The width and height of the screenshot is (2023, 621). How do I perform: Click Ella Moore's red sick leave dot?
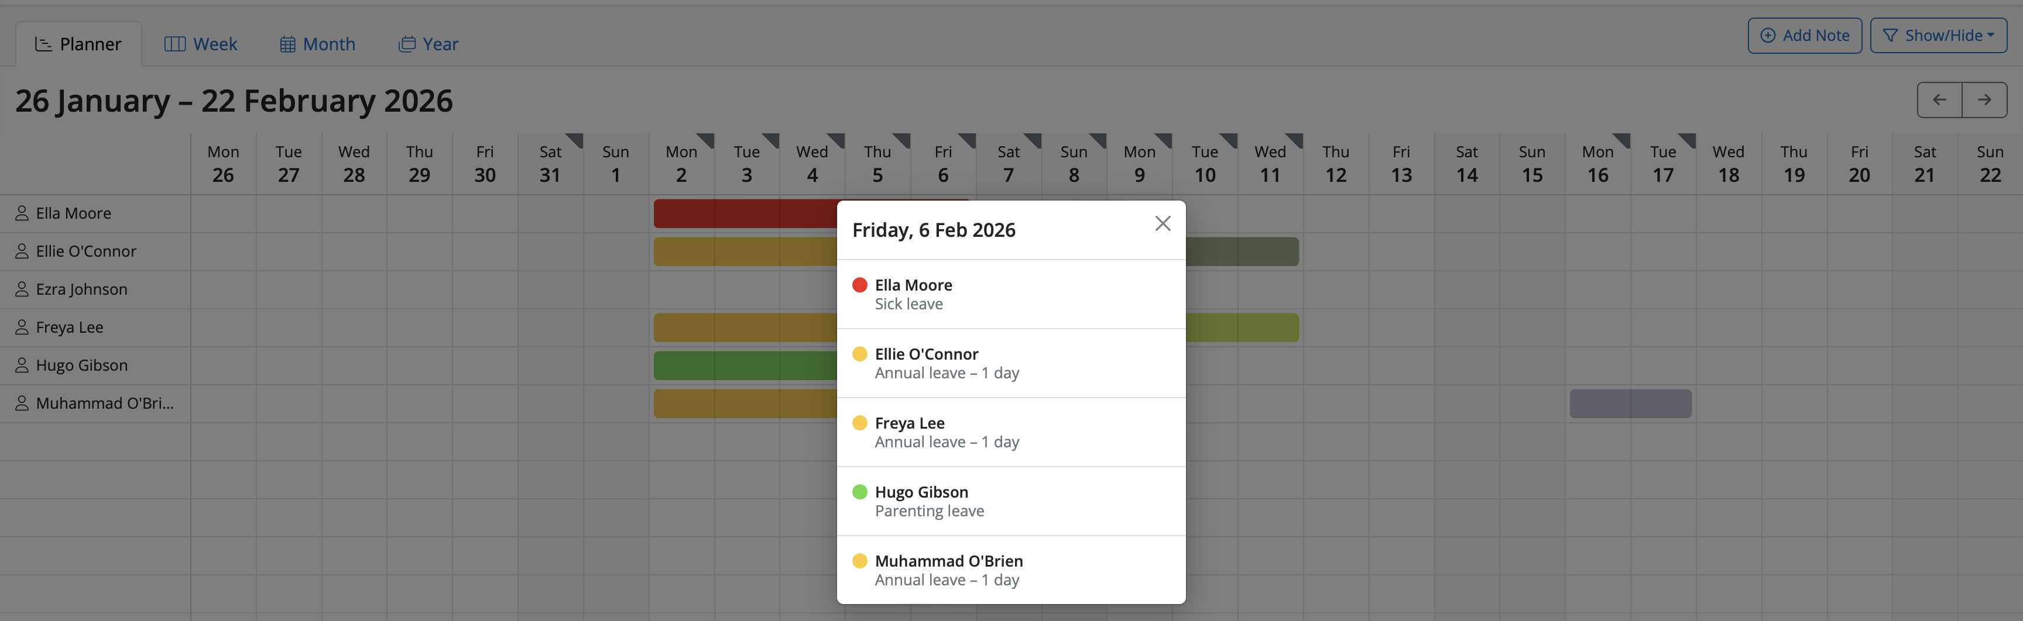(859, 285)
